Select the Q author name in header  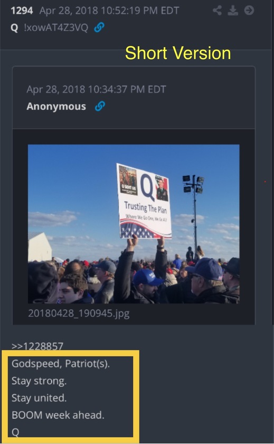point(14,28)
